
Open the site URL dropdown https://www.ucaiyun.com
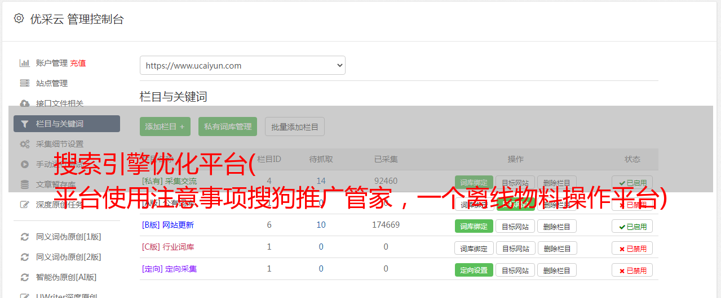click(242, 65)
